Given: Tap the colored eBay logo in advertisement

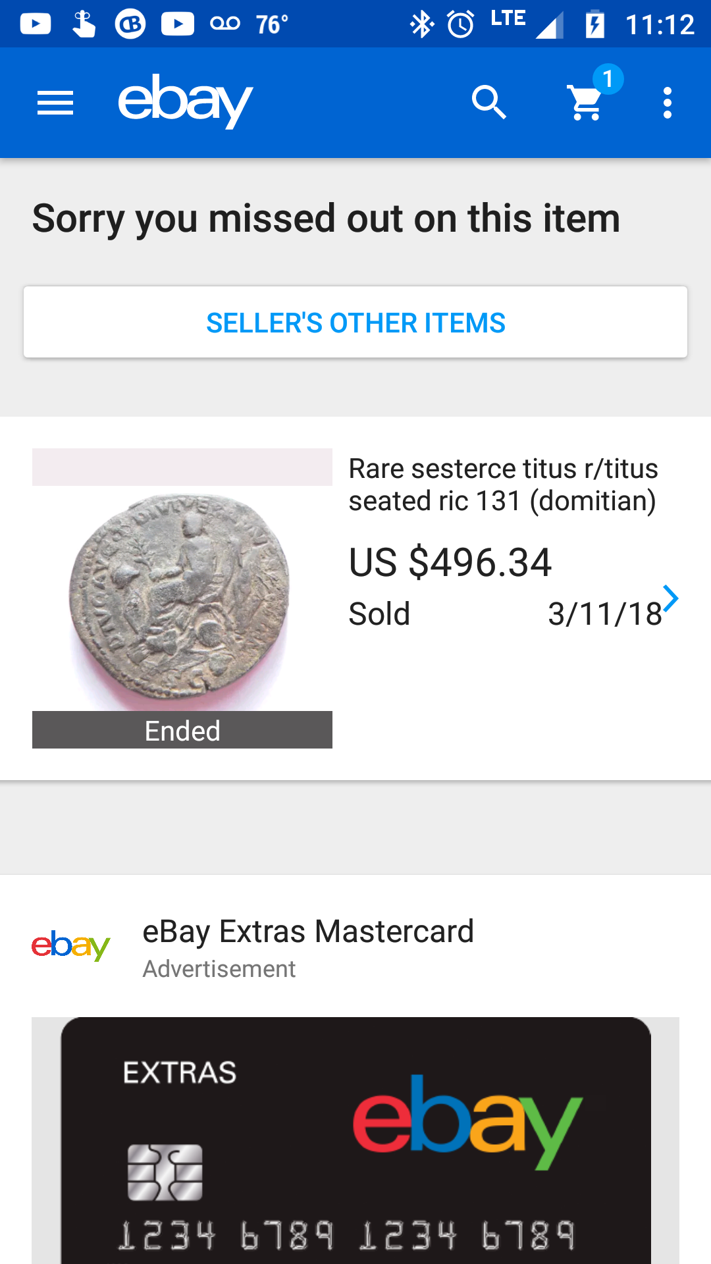Looking at the screenshot, I should (x=71, y=946).
